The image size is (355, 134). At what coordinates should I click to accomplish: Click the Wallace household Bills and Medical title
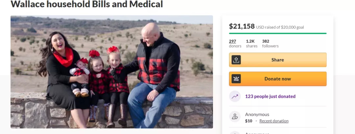tap(87, 4)
